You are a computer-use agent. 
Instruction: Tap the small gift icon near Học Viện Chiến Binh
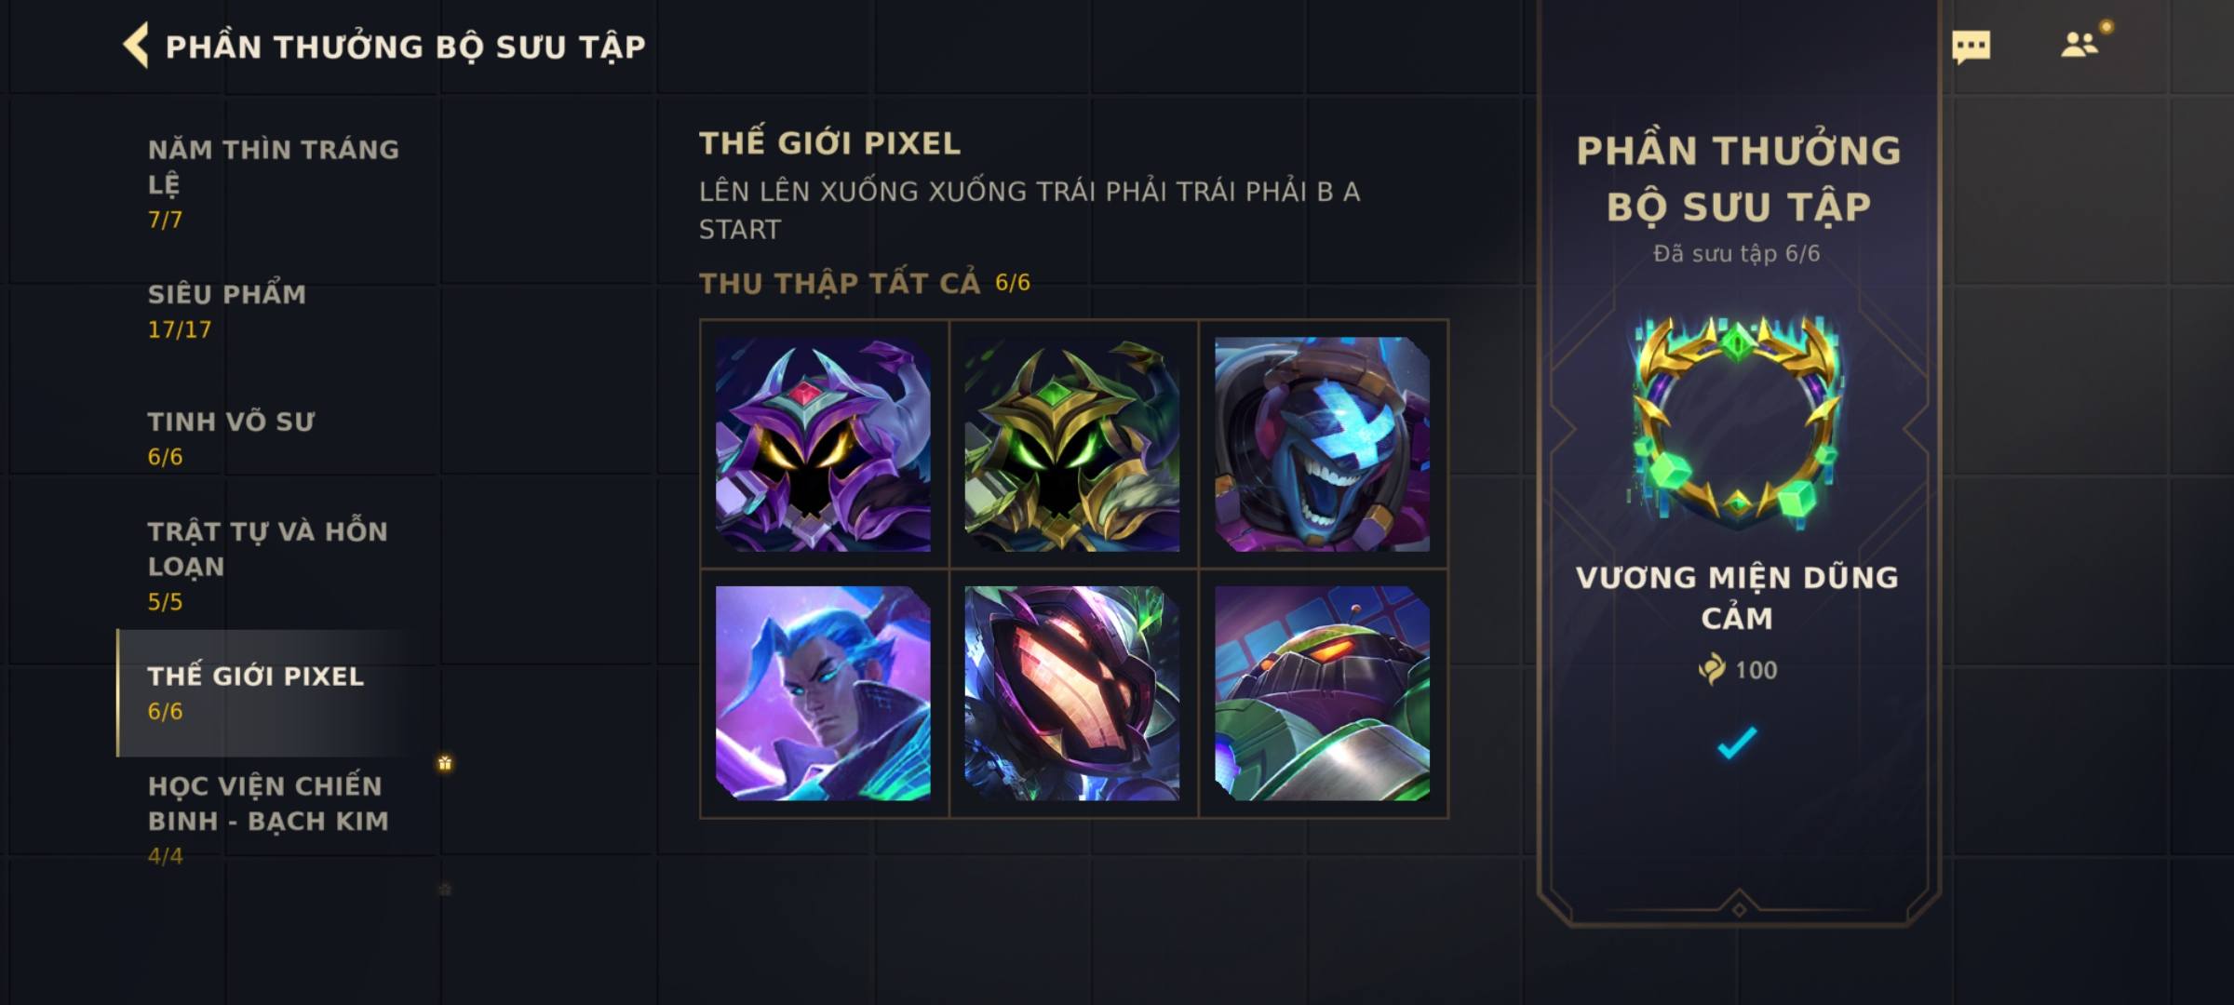click(x=445, y=763)
